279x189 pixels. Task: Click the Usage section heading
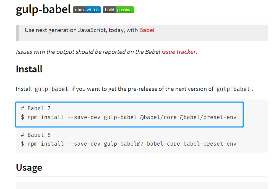[x=29, y=167]
